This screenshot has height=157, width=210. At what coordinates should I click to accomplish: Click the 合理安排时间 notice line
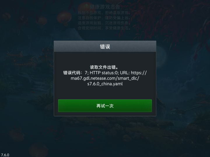pos(104,28)
